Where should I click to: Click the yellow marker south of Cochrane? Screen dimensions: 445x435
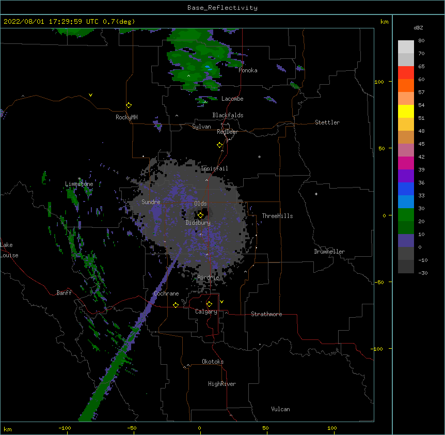click(176, 305)
